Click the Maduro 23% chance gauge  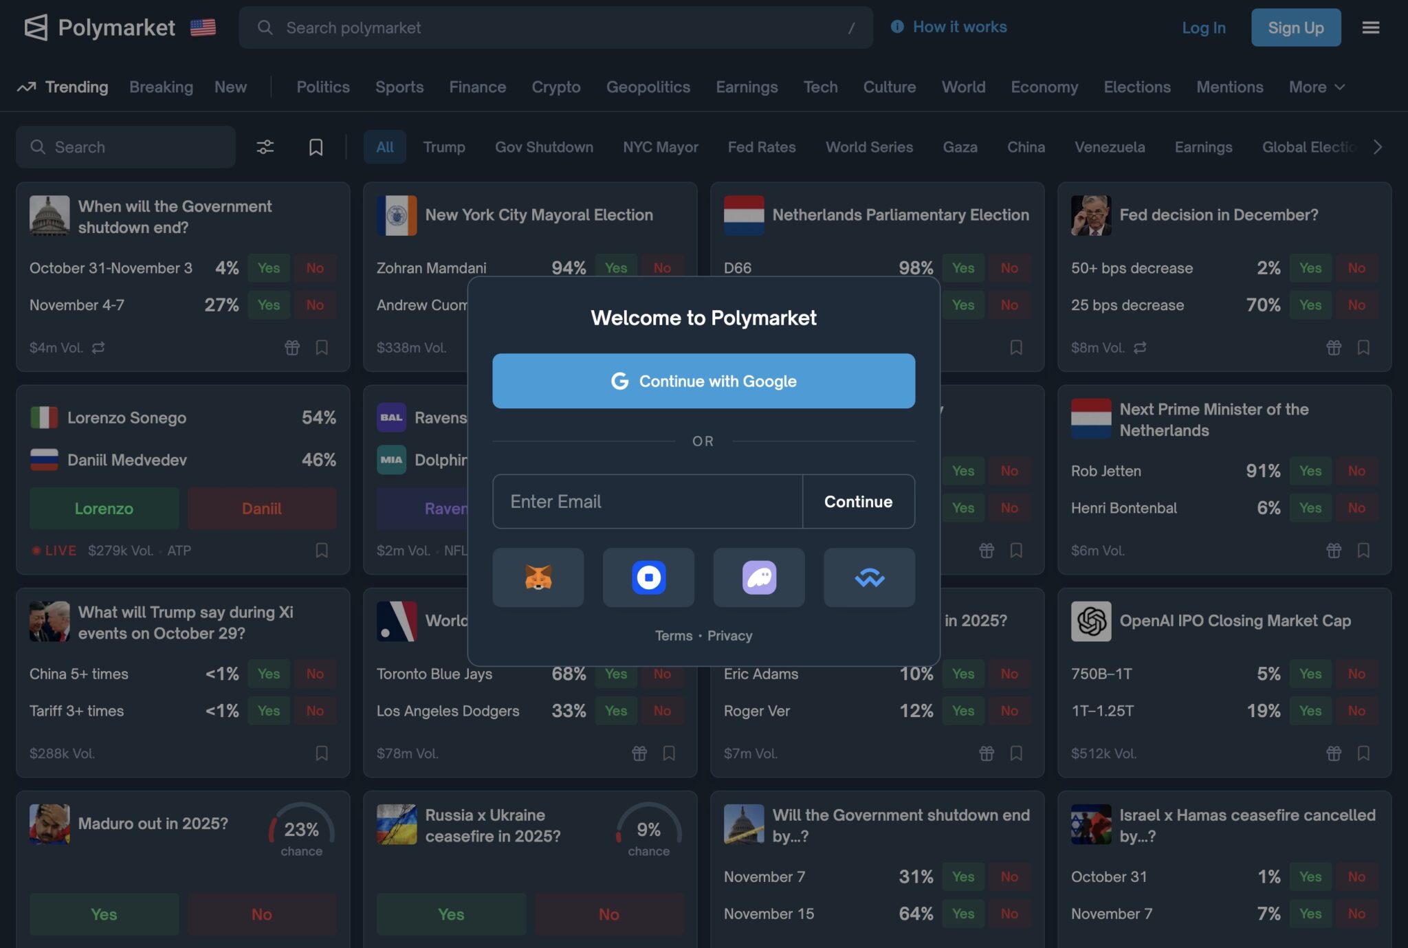click(x=301, y=830)
